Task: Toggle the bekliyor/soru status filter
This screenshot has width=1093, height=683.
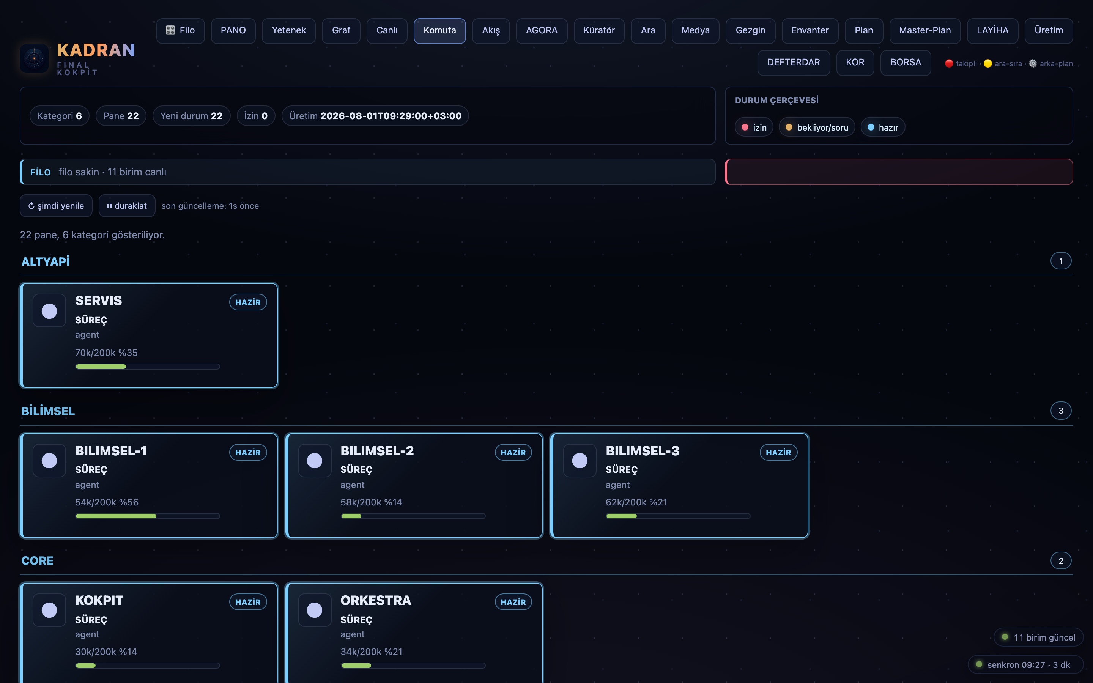Action: click(817, 127)
